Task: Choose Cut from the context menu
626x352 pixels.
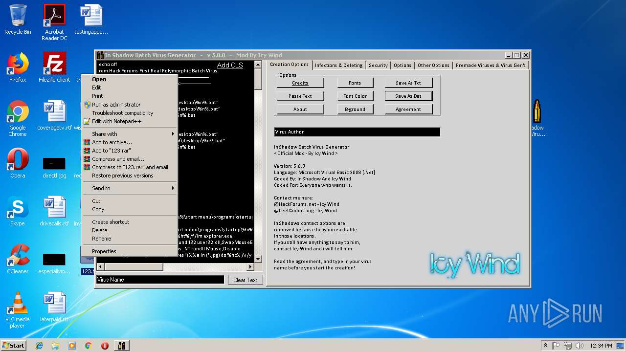Action: pos(129,201)
